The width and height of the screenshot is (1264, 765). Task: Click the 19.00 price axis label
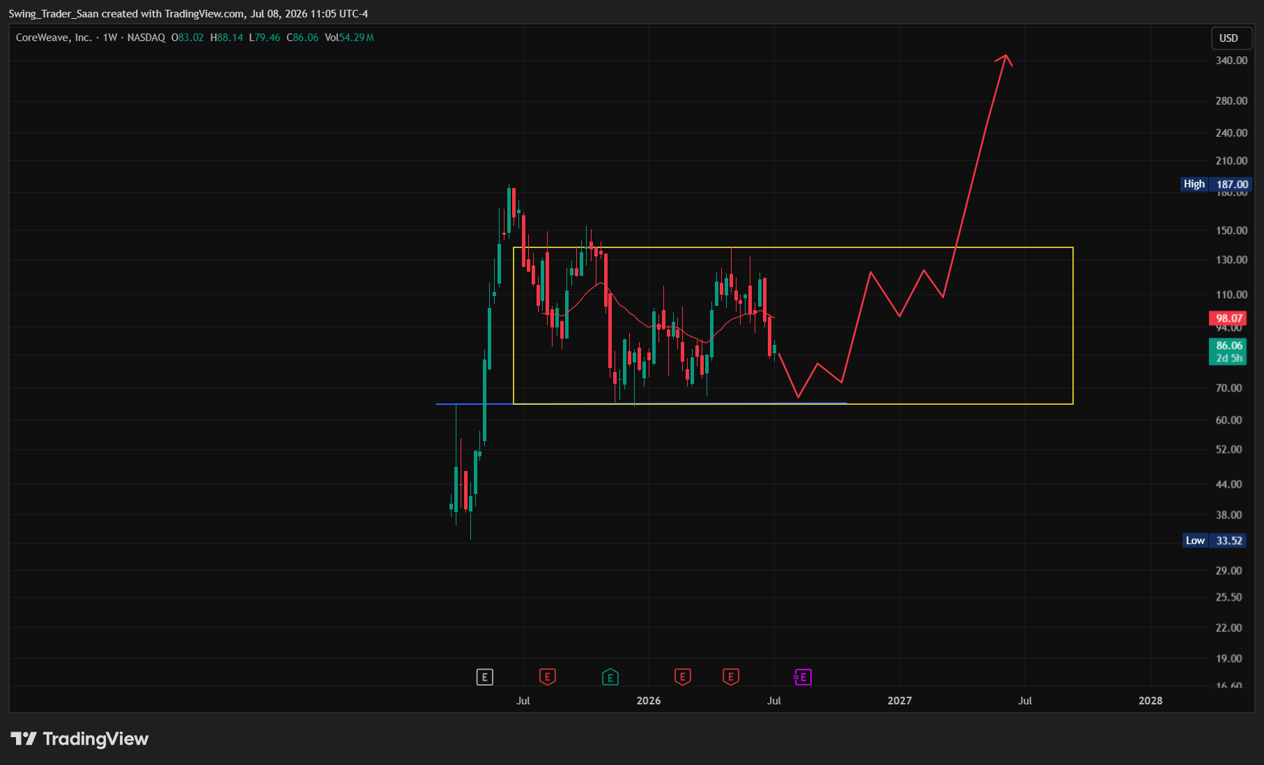1228,658
